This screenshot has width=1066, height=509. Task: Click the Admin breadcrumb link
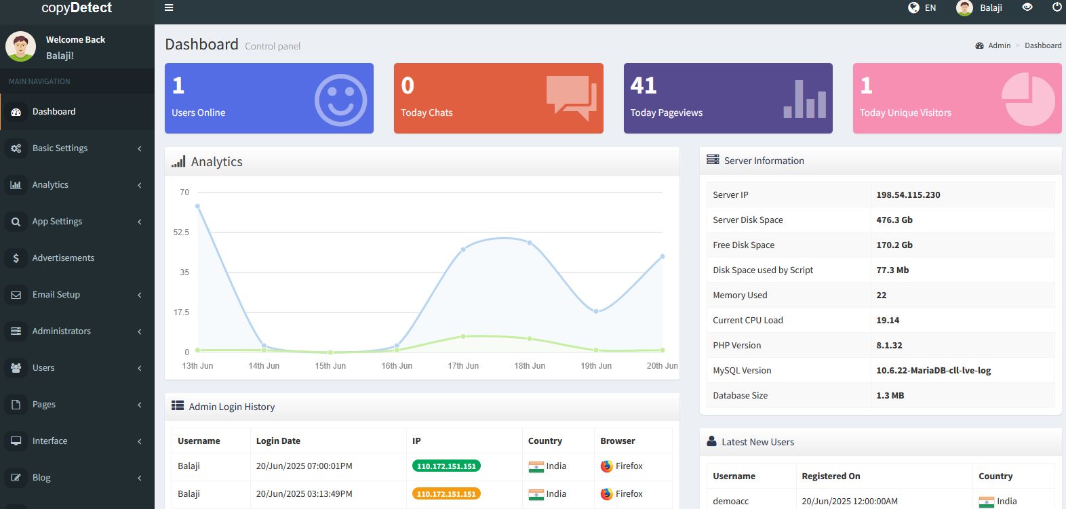(x=999, y=45)
